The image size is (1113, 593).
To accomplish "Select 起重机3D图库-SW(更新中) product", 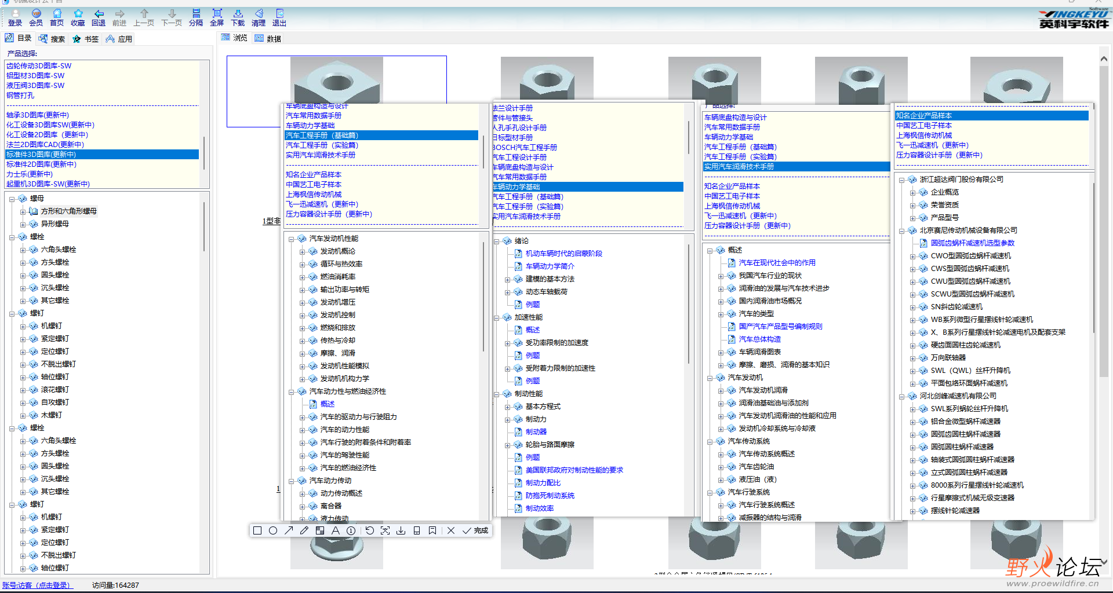I will [48, 184].
